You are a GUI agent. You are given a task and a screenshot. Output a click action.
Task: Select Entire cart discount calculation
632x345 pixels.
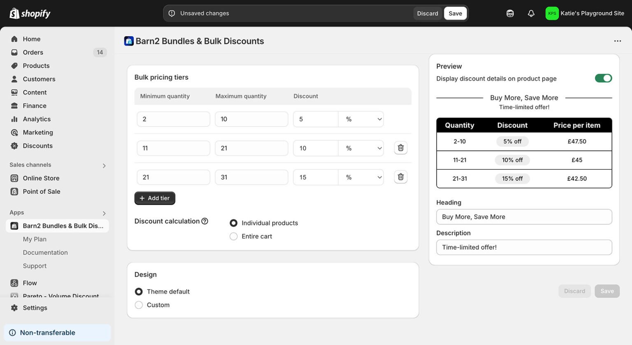tap(233, 236)
